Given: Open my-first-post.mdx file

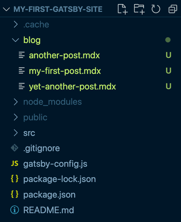Looking at the screenshot, I should click(65, 71).
